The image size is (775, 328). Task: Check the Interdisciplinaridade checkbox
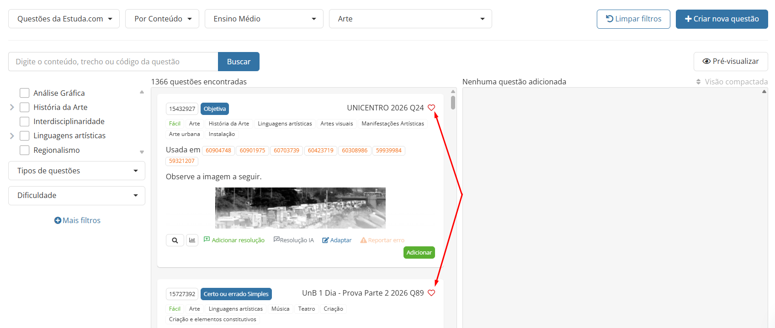pos(25,121)
